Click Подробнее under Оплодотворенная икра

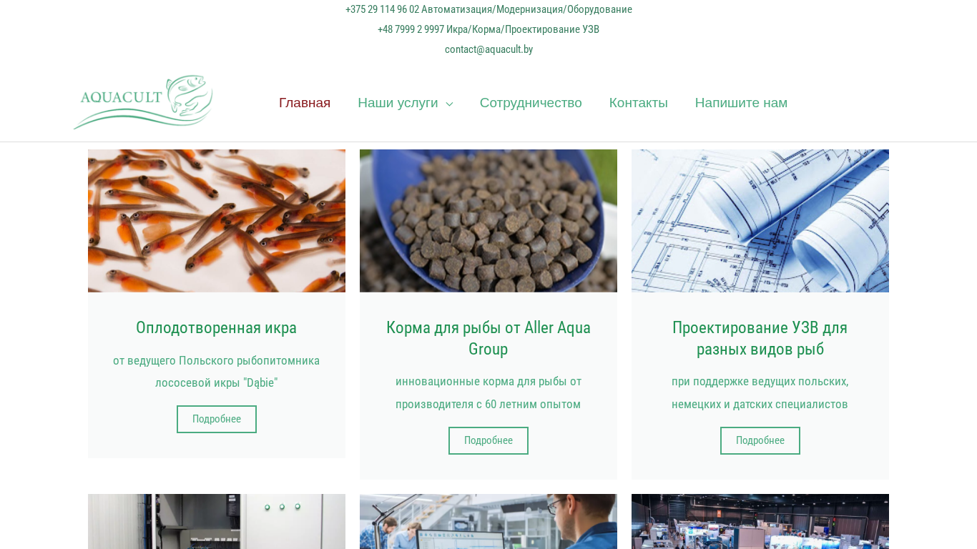tap(217, 419)
